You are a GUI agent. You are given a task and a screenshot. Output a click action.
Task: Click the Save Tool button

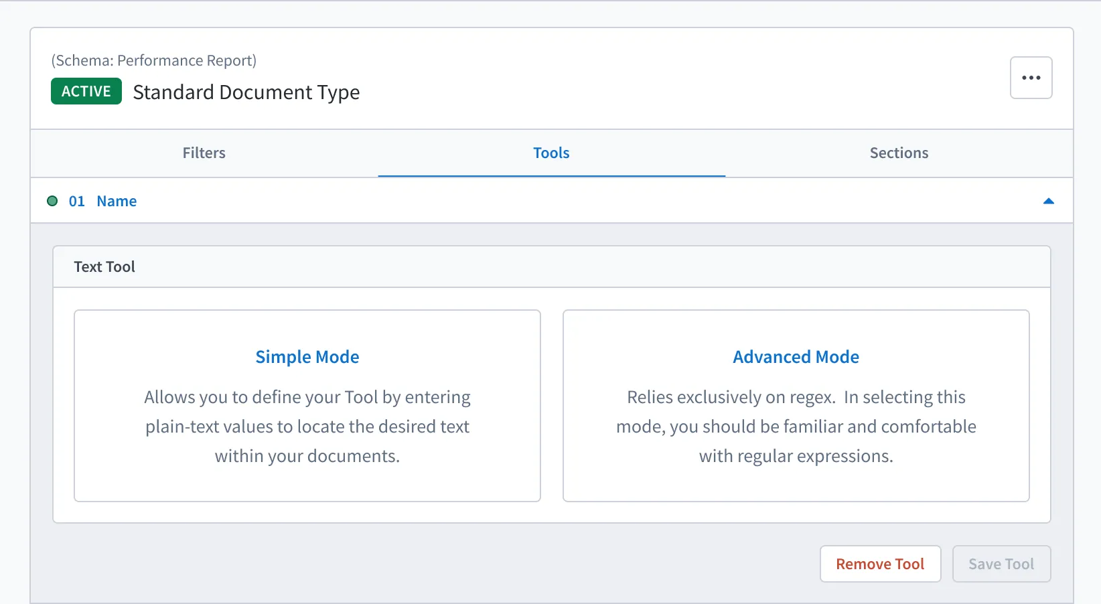point(1001,564)
